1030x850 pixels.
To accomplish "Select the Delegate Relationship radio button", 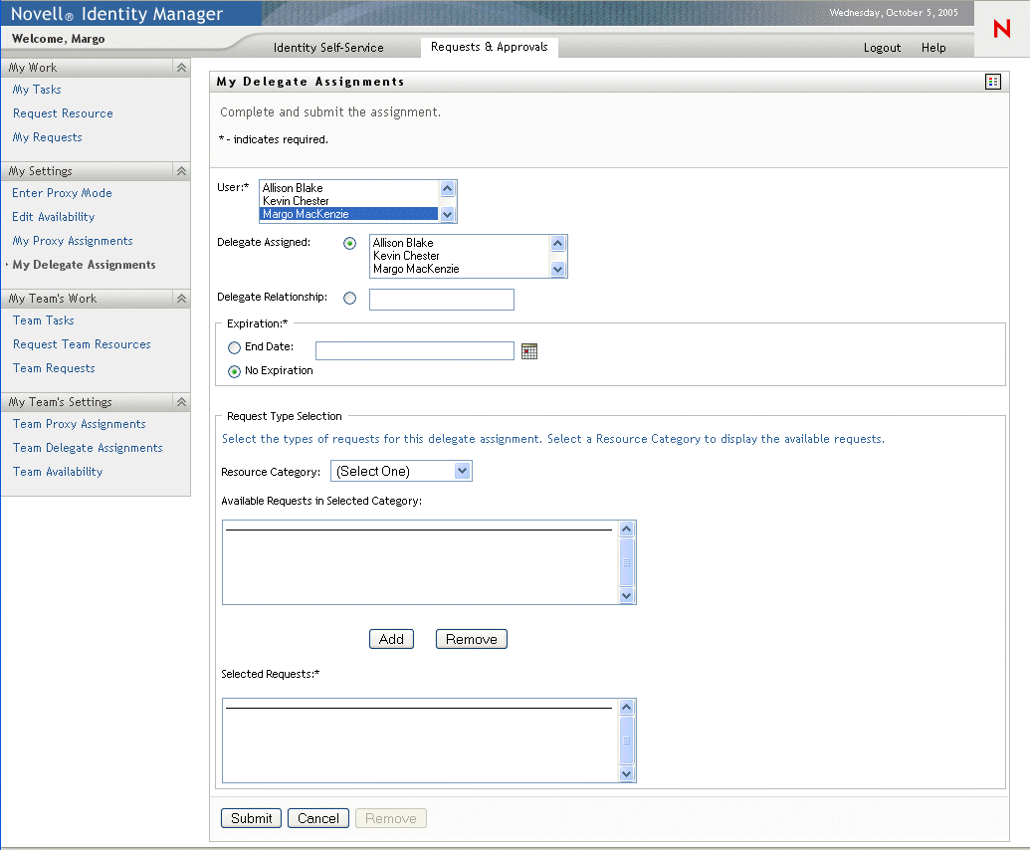I will pyautogui.click(x=349, y=299).
